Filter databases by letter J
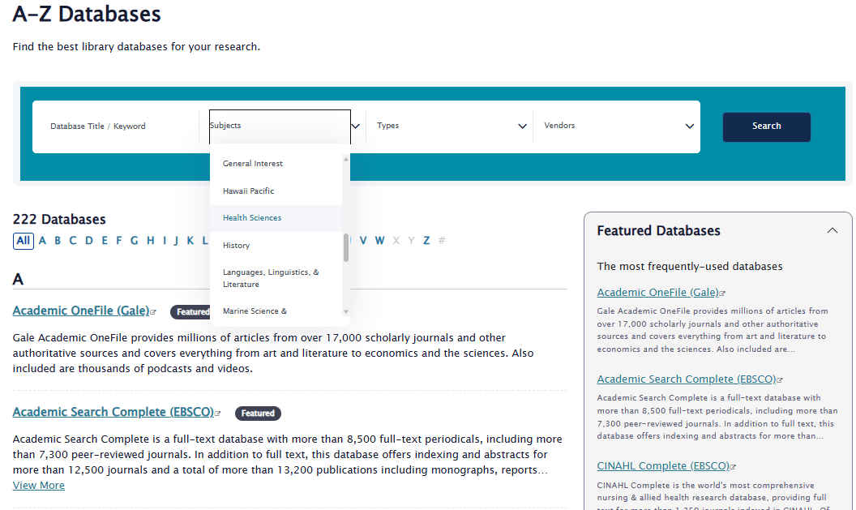This screenshot has height=510, width=856. point(176,240)
